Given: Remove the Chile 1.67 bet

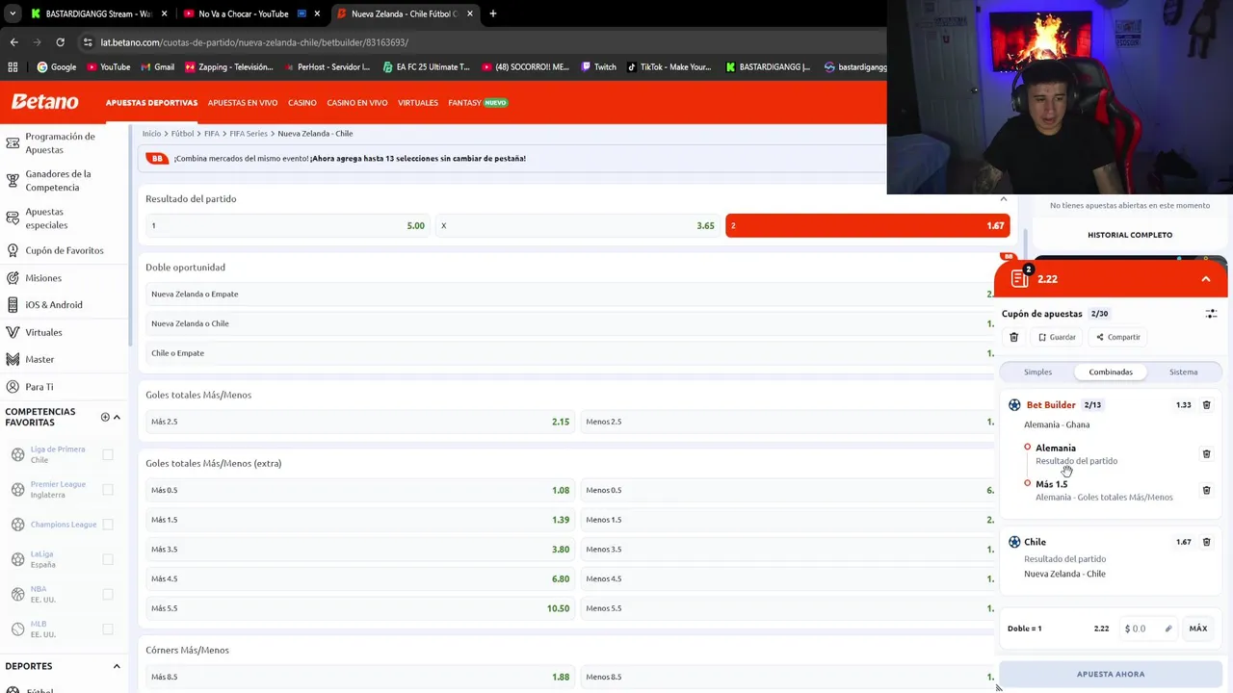Looking at the screenshot, I should point(1206,542).
